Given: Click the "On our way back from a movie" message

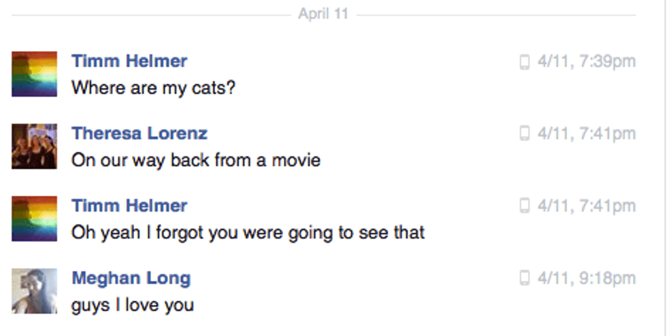Looking at the screenshot, I should 195,161.
